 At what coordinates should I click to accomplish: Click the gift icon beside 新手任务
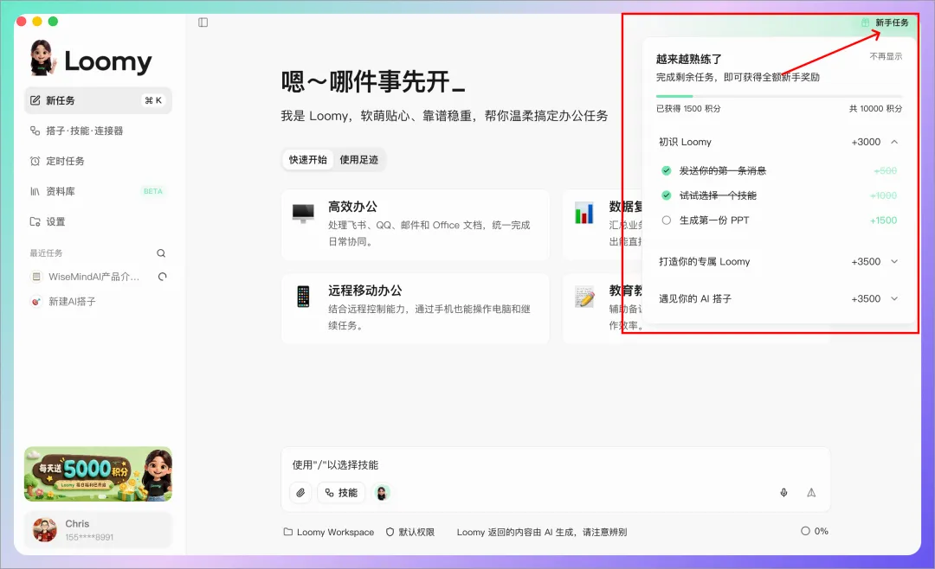tap(865, 22)
